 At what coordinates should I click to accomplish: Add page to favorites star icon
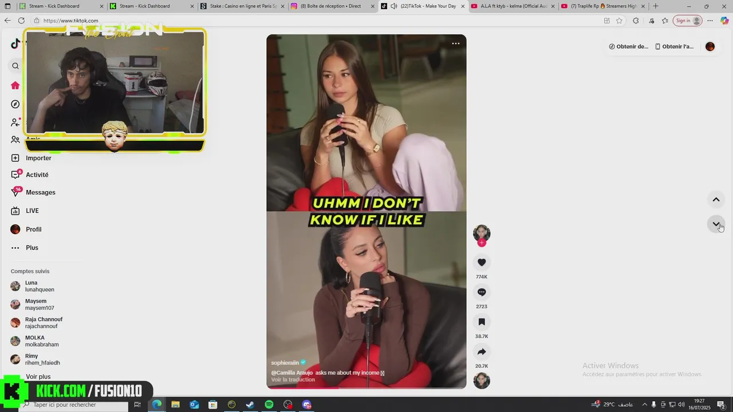point(619,21)
